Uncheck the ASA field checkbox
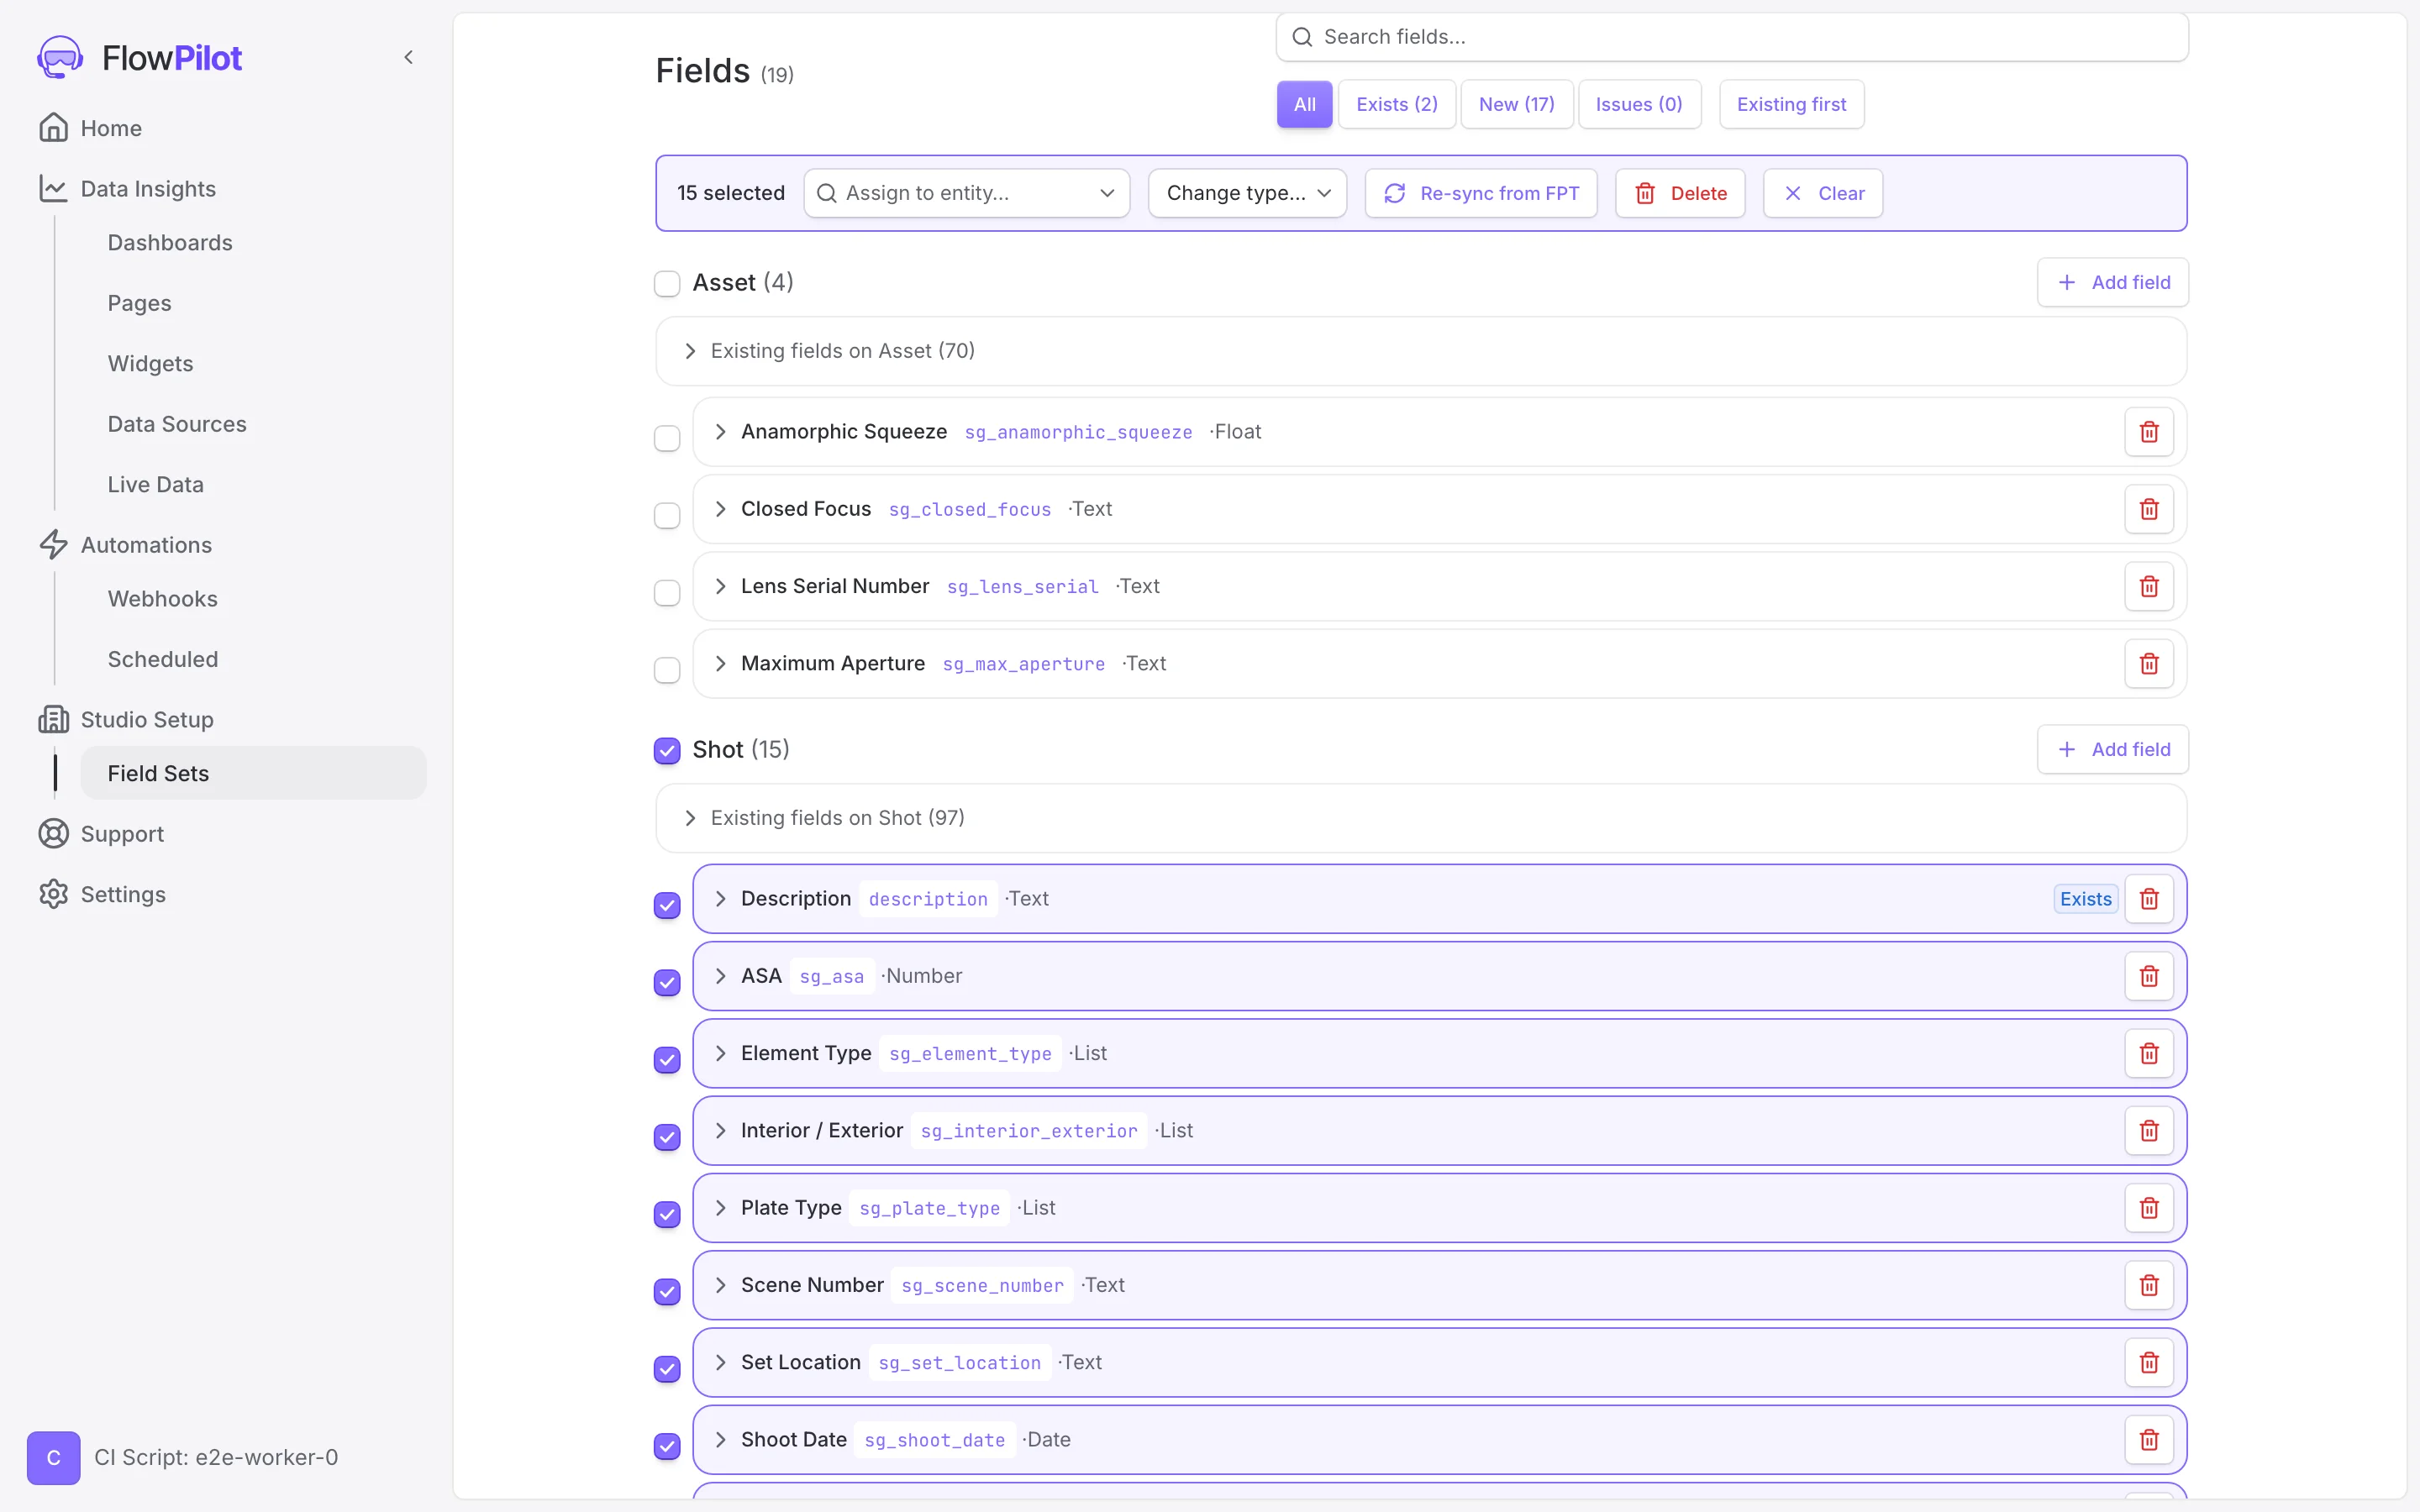The image size is (2420, 1512). (667, 983)
